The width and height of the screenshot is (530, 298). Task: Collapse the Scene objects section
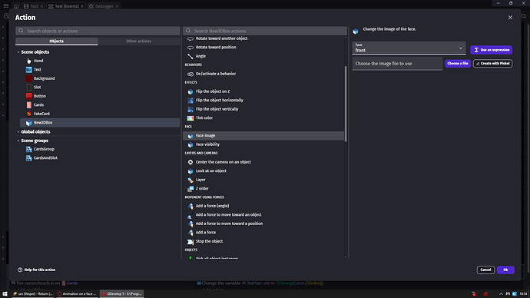pos(18,52)
